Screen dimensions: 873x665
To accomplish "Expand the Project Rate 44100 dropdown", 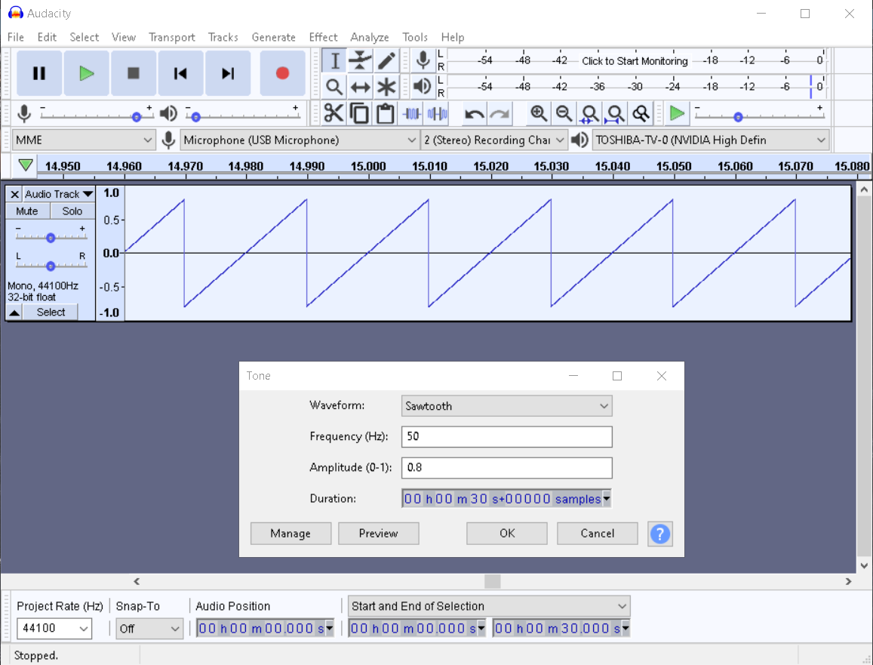I will tap(54, 628).
